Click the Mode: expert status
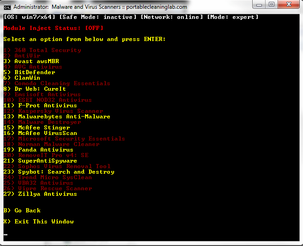This screenshot has height=246, width=303. pos(233,17)
